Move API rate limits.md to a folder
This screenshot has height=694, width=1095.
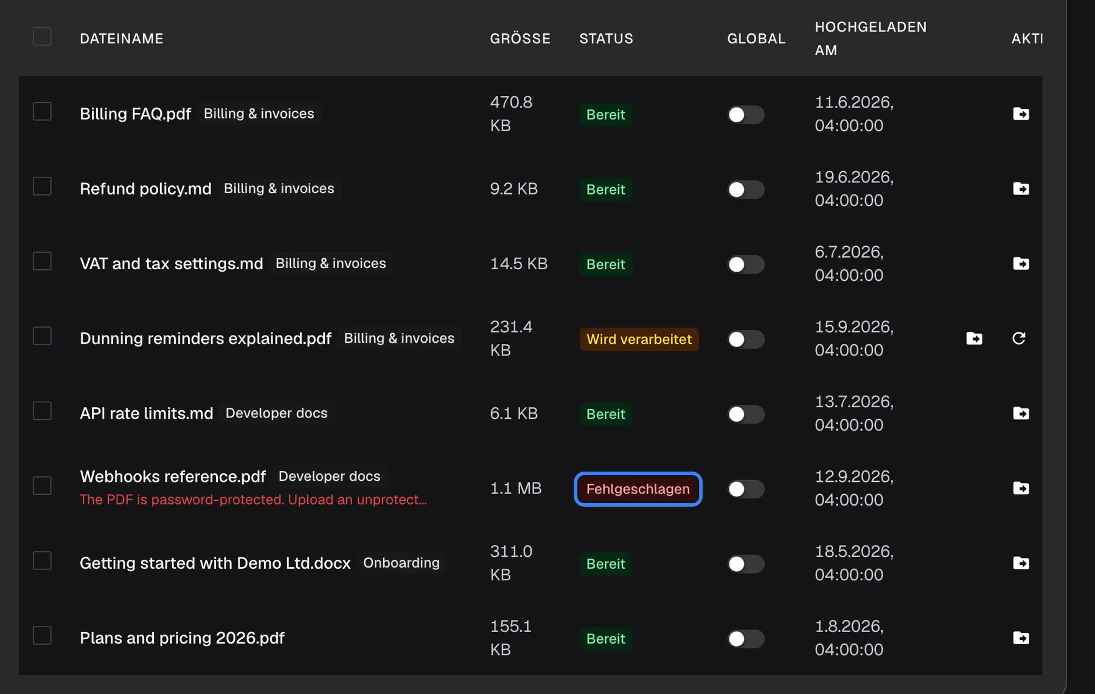tap(1021, 413)
